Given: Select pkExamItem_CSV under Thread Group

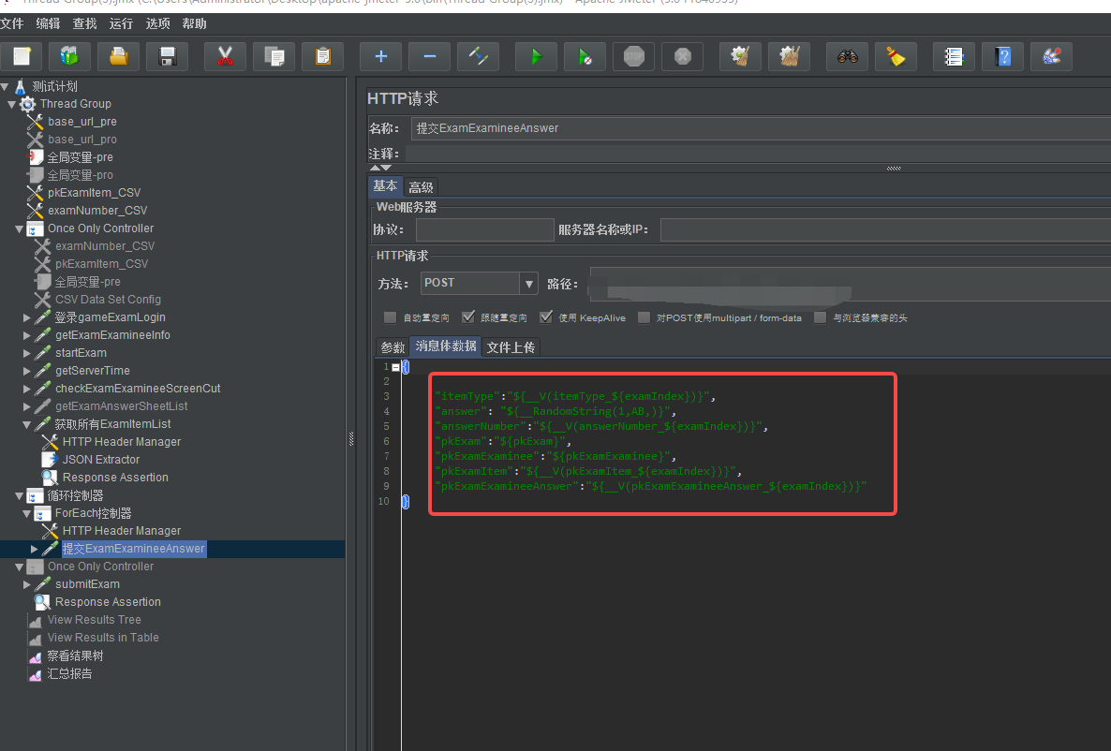Looking at the screenshot, I should pos(95,193).
